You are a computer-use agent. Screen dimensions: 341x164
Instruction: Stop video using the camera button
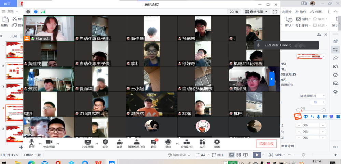(49, 143)
